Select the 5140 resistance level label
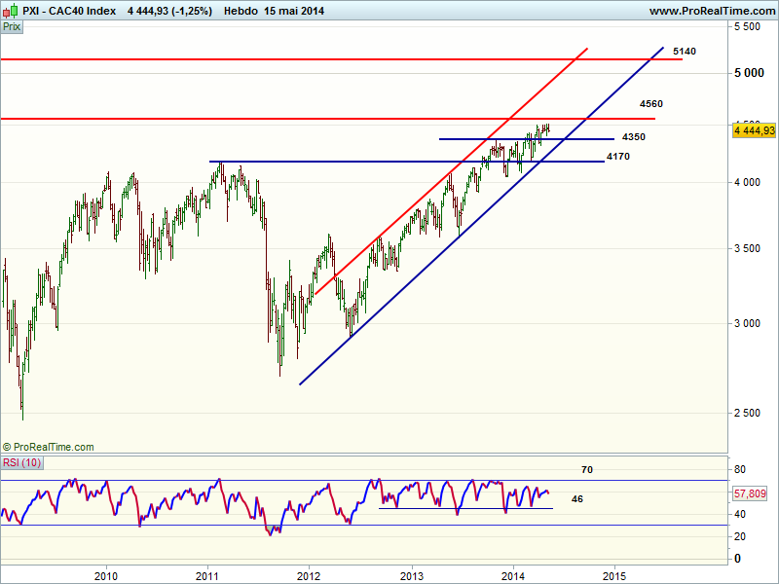The width and height of the screenshot is (779, 584). 685,50
